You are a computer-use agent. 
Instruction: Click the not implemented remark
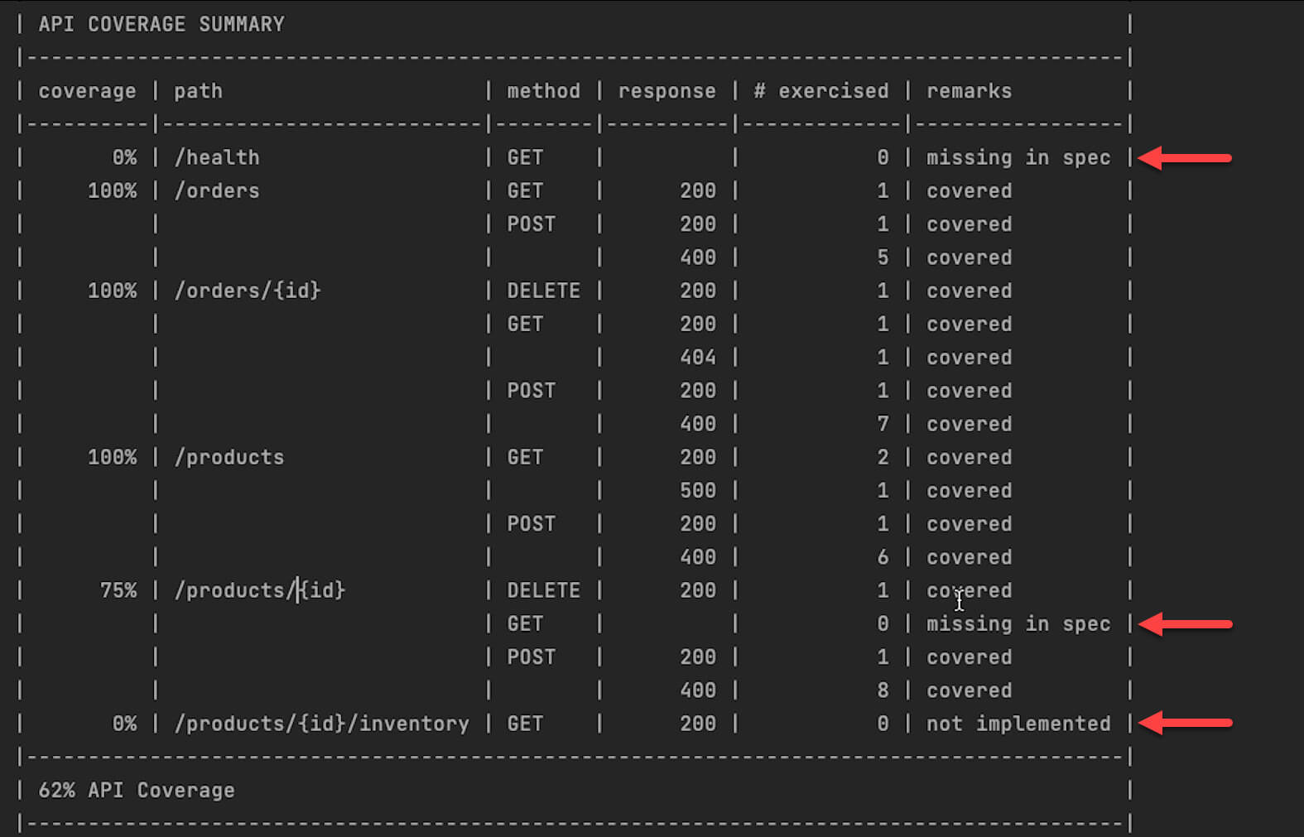coord(1018,724)
